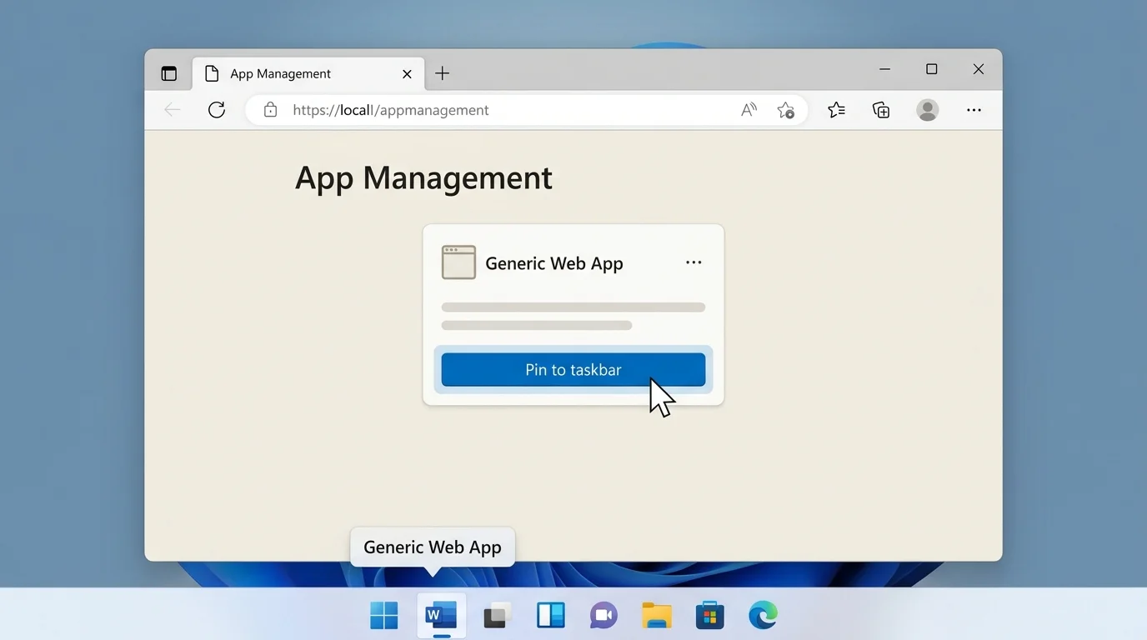Open Word from the taskbar
The height and width of the screenshot is (640, 1147).
[442, 616]
